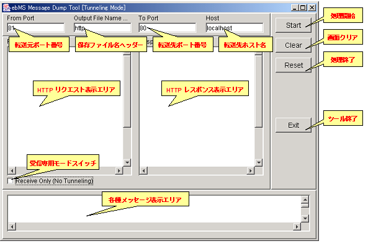Minimize the ebMS Message Dump Tool window

coord(295,7)
